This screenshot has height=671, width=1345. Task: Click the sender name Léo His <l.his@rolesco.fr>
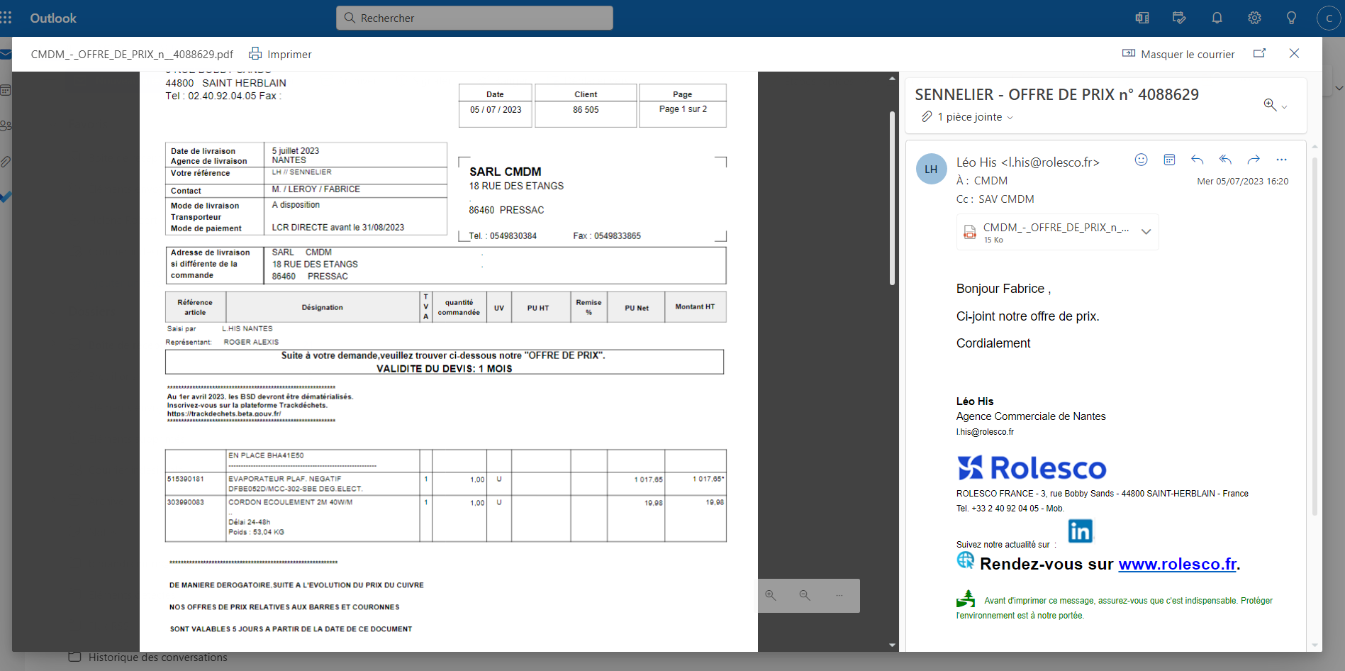(x=1027, y=162)
